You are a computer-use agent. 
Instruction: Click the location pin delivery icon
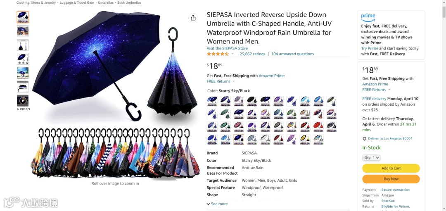tap(364, 138)
